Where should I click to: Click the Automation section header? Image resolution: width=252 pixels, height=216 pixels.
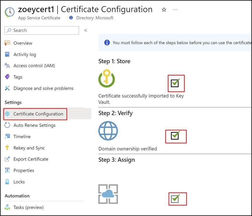click(17, 196)
